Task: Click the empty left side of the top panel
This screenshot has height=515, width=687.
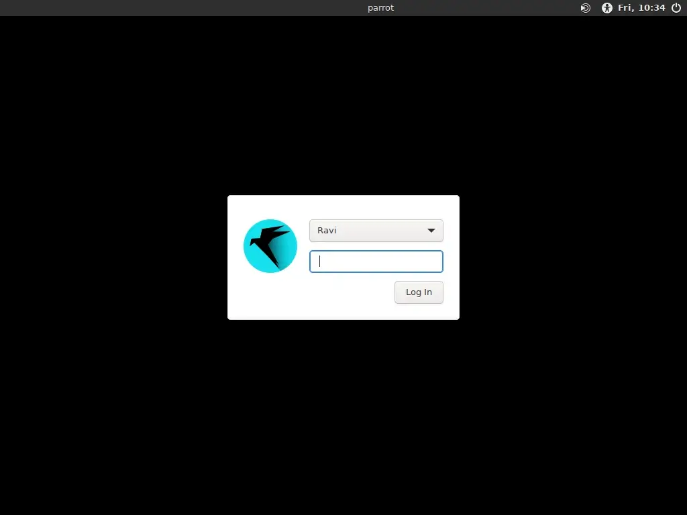Action: point(134,8)
